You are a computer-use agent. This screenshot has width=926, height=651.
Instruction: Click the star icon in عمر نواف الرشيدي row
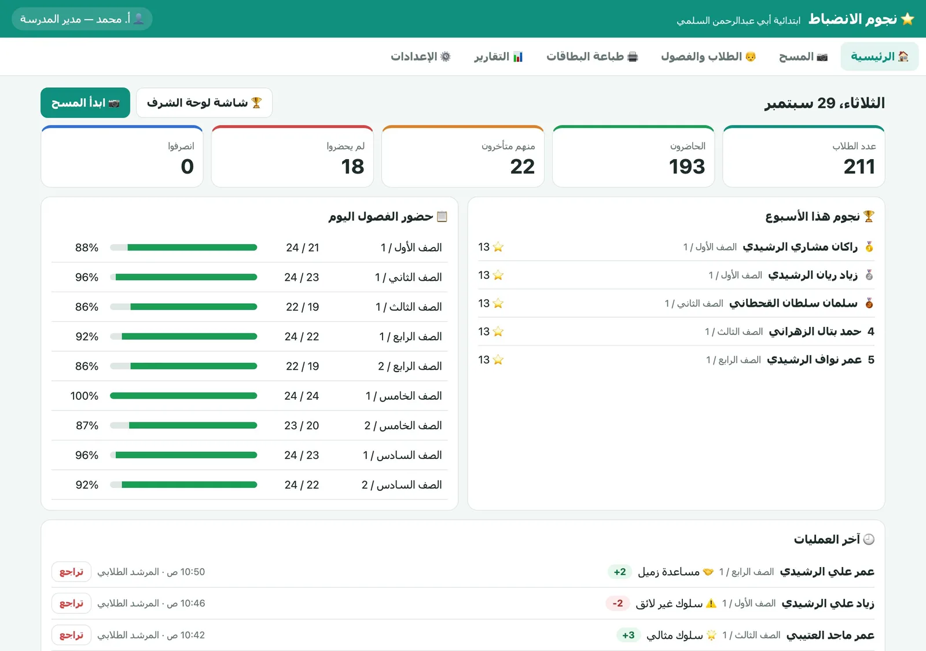point(498,360)
